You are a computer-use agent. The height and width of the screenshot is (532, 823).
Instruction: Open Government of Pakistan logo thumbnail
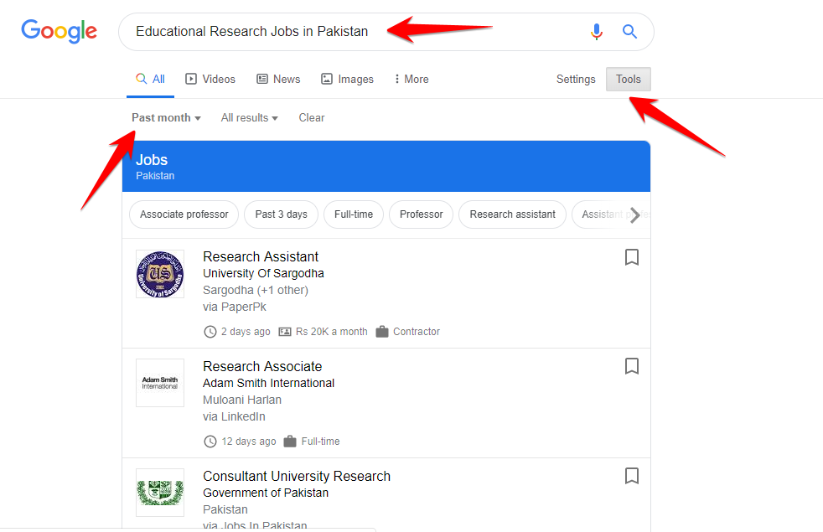[x=160, y=493]
